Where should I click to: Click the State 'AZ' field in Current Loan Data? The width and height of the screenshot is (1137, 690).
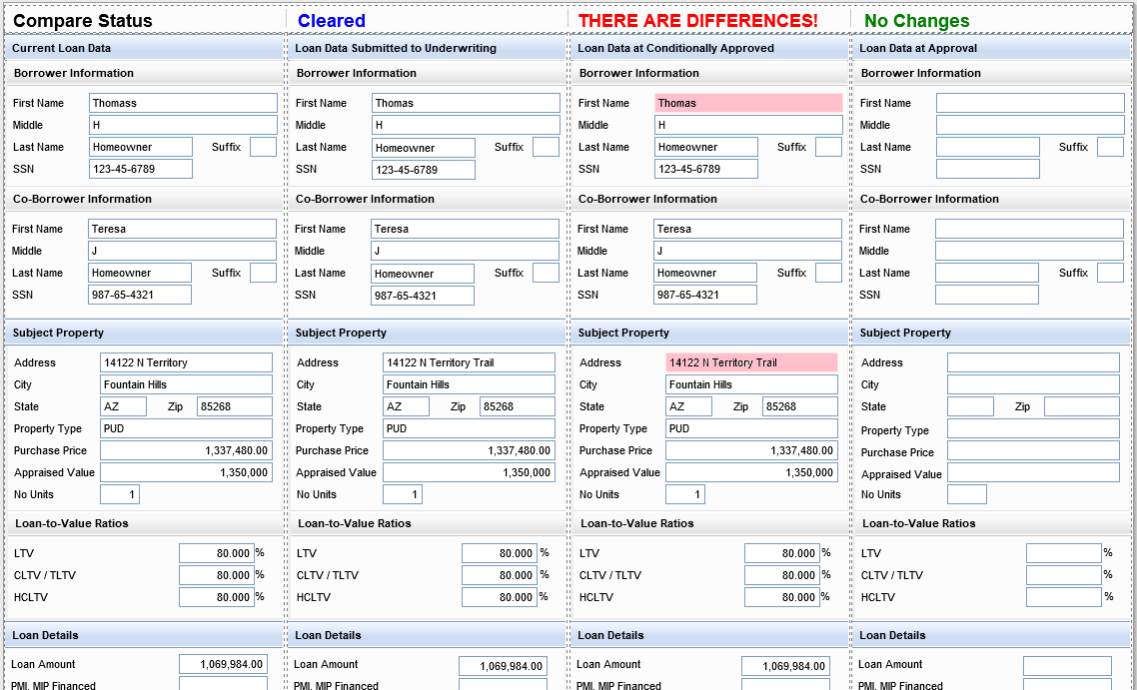click(123, 406)
